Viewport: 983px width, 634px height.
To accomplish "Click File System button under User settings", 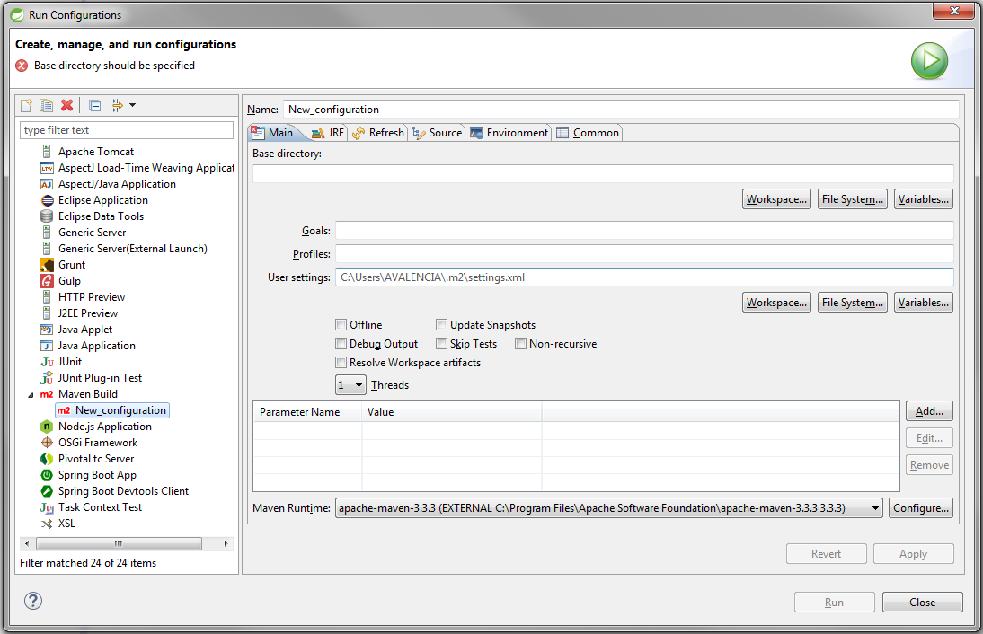I will (852, 303).
